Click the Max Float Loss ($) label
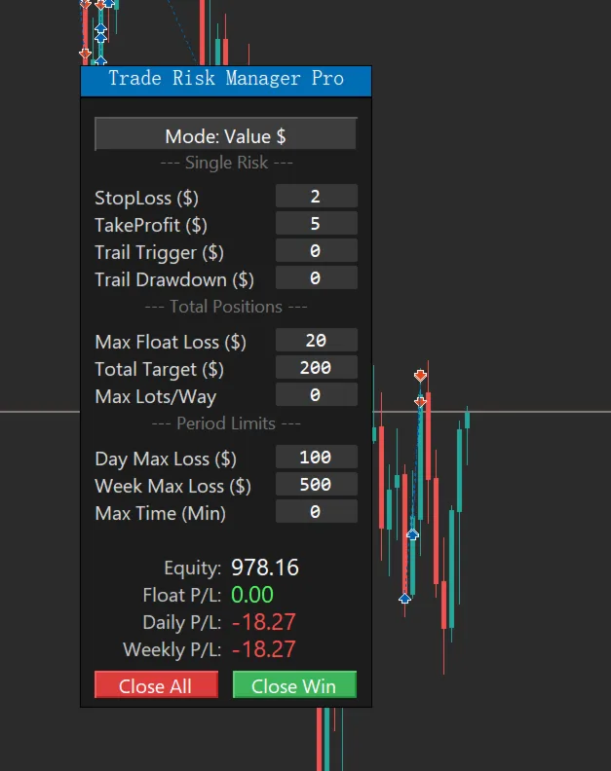The height and width of the screenshot is (771, 611). coord(171,342)
